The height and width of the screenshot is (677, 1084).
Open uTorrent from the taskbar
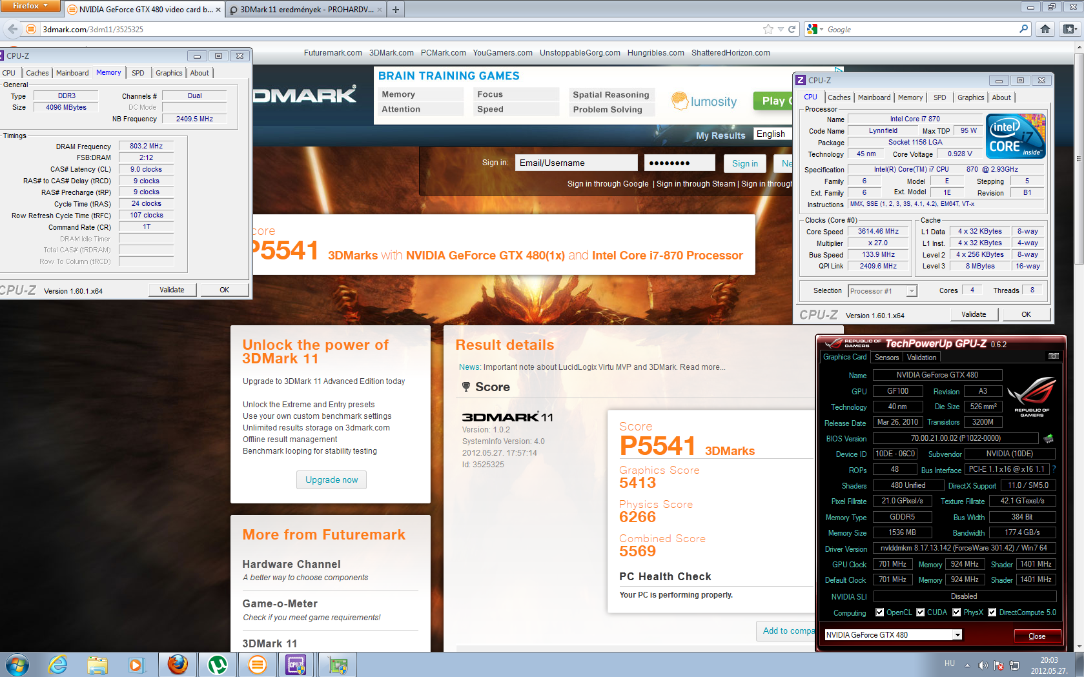[218, 665]
